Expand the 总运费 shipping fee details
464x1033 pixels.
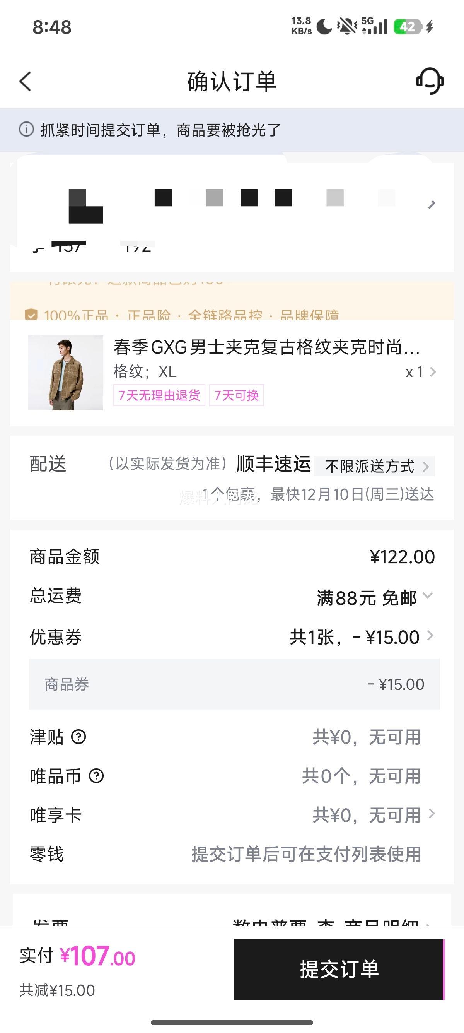(428, 596)
